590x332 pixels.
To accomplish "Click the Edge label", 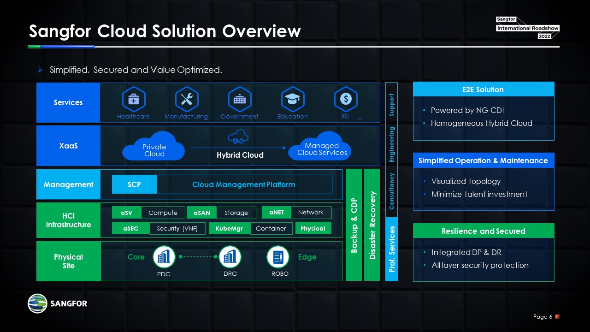I will click(x=307, y=257).
